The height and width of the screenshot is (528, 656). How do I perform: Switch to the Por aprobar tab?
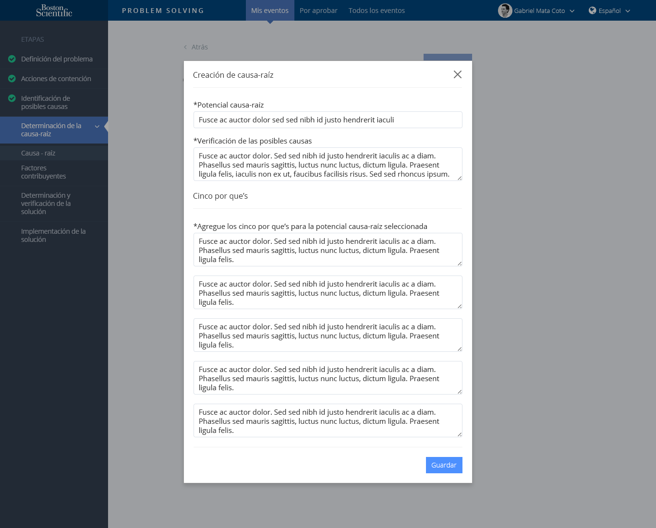pos(318,11)
